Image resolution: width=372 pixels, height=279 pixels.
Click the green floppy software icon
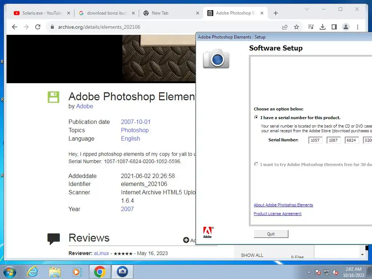tap(53, 97)
